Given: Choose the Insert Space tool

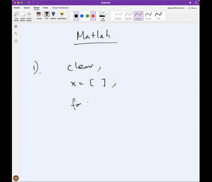Looking at the screenshot, I should 29,16.
